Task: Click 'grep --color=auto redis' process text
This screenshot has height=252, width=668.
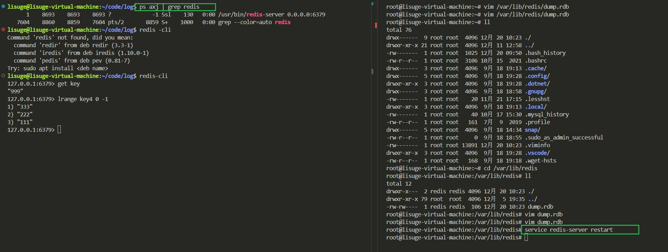Action: 254,22
